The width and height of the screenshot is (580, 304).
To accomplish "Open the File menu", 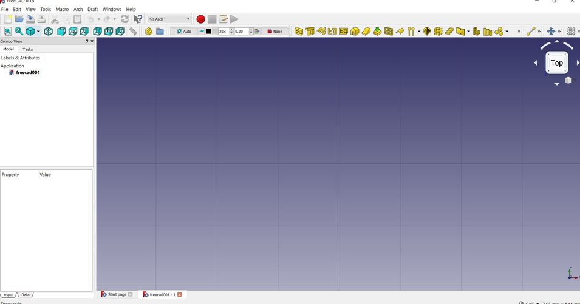I will tap(4, 9).
